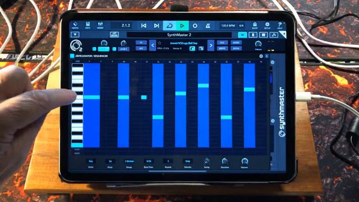Tap the 4/4 time signature
The width and height of the screenshot is (359, 202).
coord(241,26)
